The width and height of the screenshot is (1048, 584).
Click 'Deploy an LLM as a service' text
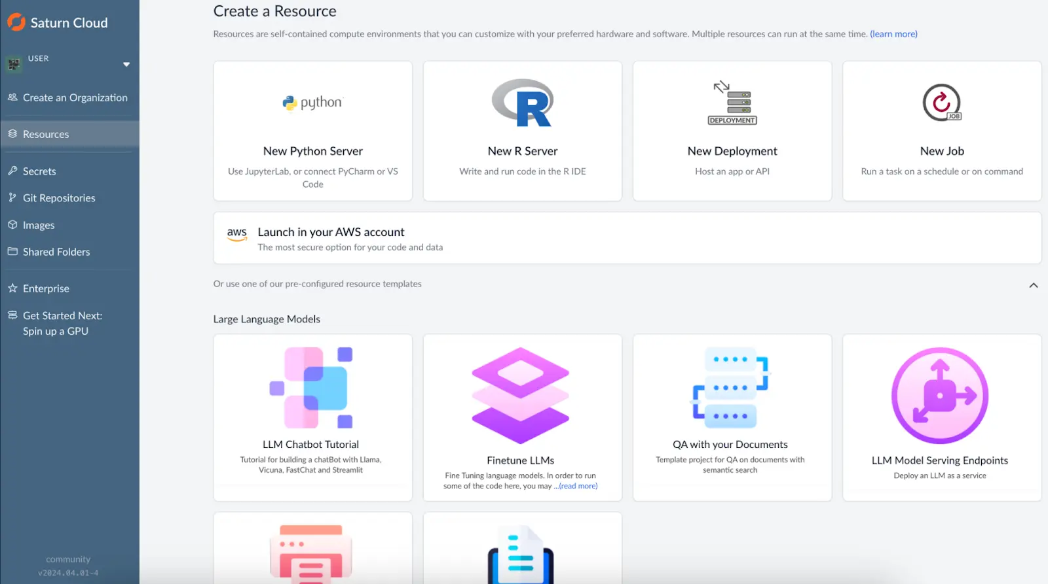point(940,475)
